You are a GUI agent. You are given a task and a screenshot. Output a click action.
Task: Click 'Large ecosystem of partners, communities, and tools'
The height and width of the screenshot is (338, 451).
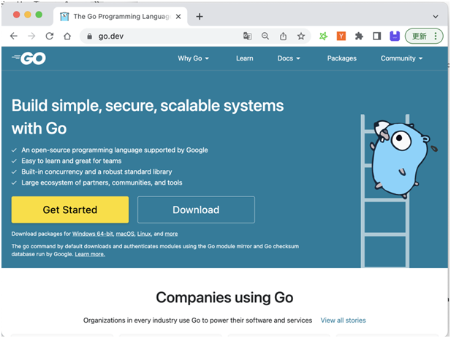point(102,183)
